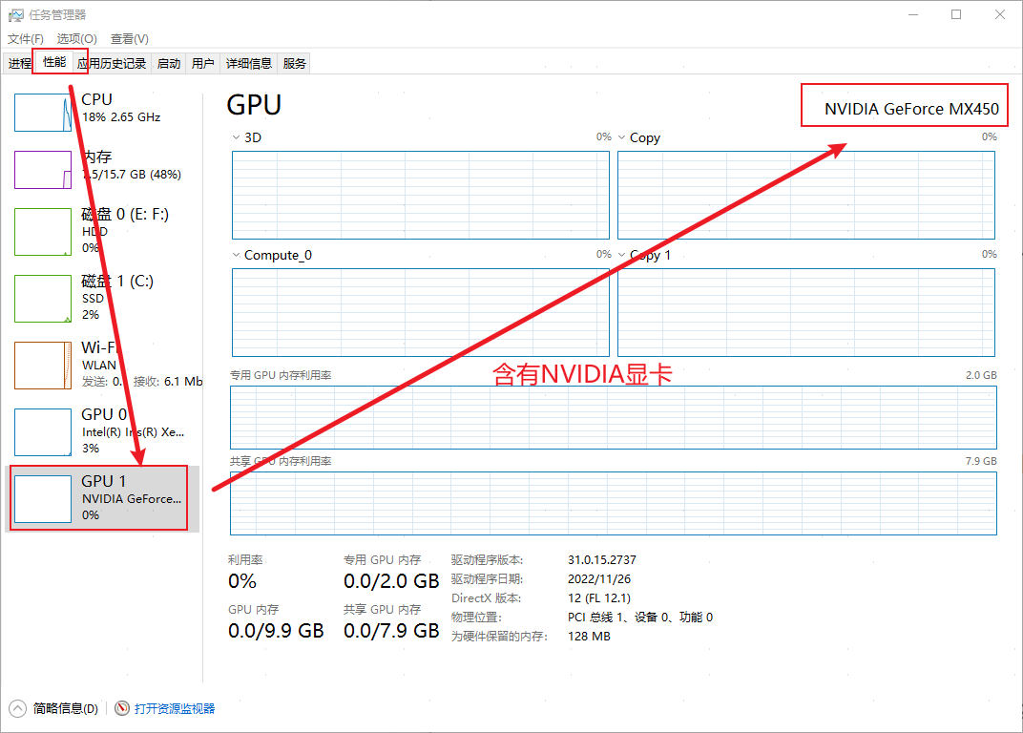Minimize the Task Manager window
Image resolution: width=1023 pixels, height=733 pixels.
[912, 14]
